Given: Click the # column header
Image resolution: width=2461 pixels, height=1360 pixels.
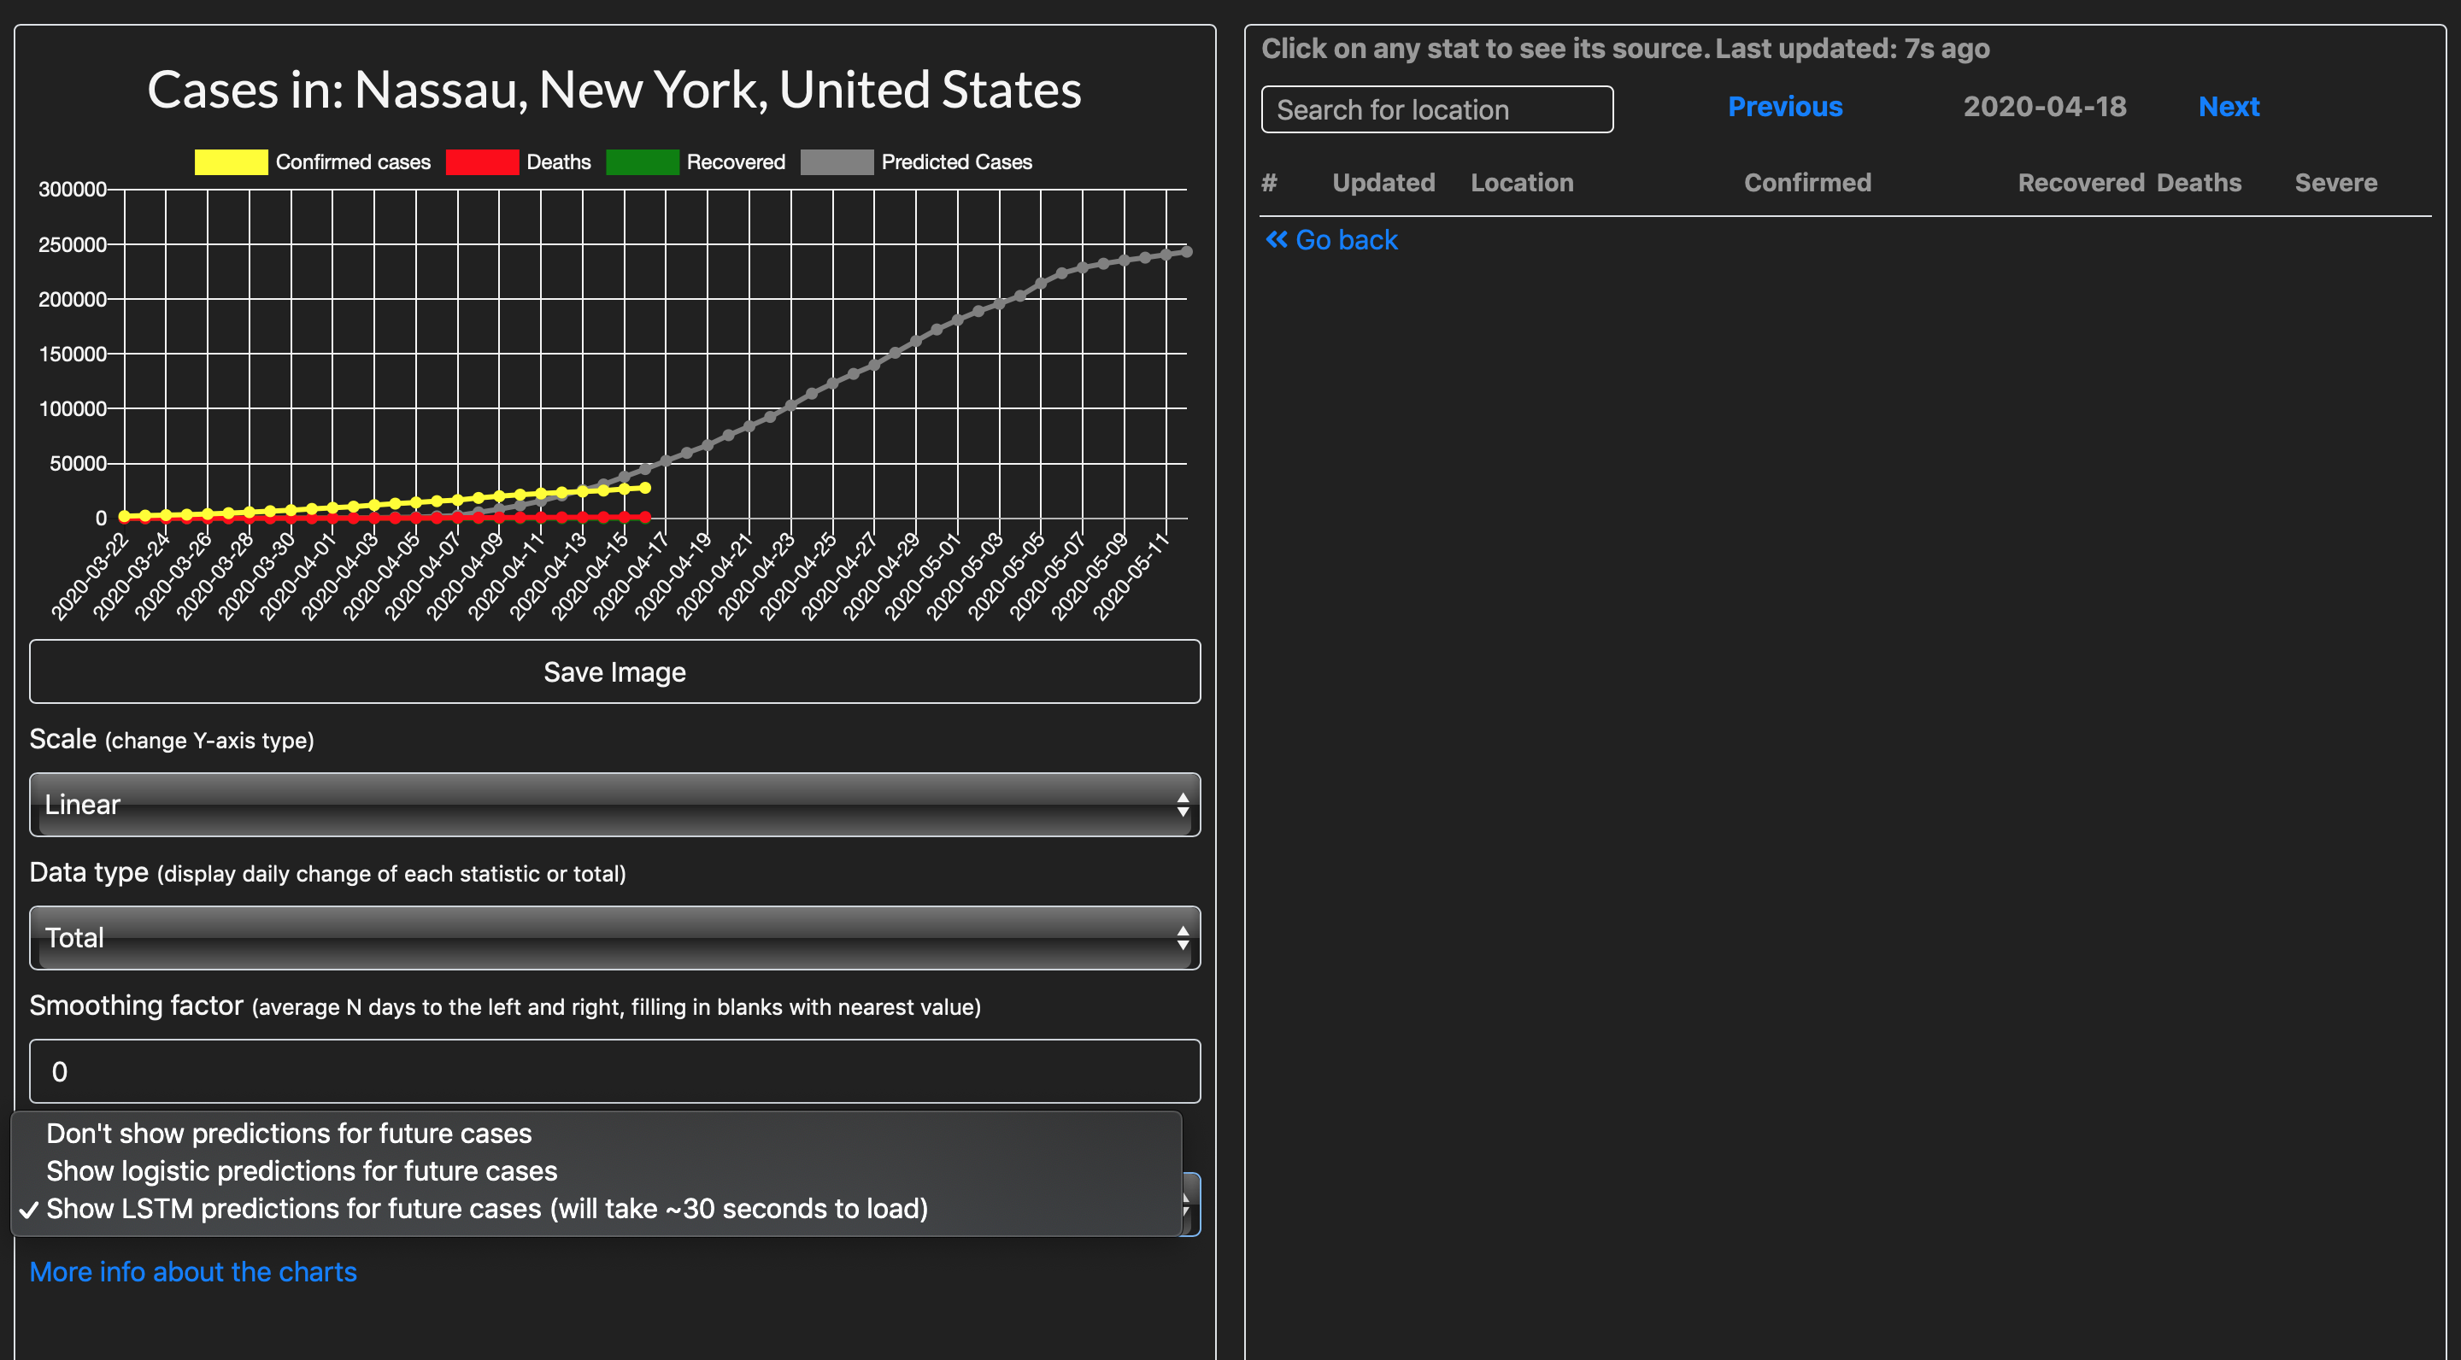Looking at the screenshot, I should (1269, 183).
